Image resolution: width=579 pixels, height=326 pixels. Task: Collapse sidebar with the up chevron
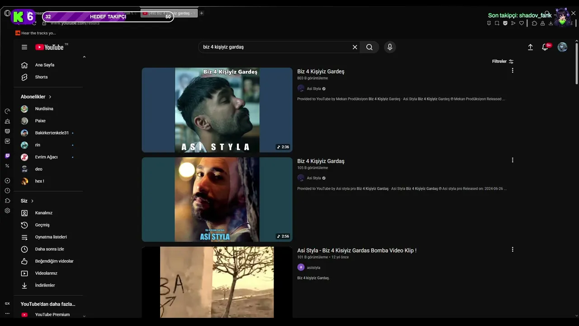point(84,57)
